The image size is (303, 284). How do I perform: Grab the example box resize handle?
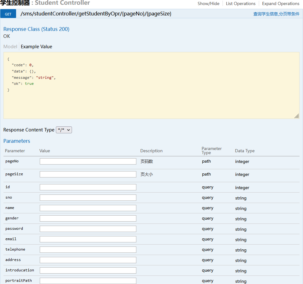click(x=297, y=116)
